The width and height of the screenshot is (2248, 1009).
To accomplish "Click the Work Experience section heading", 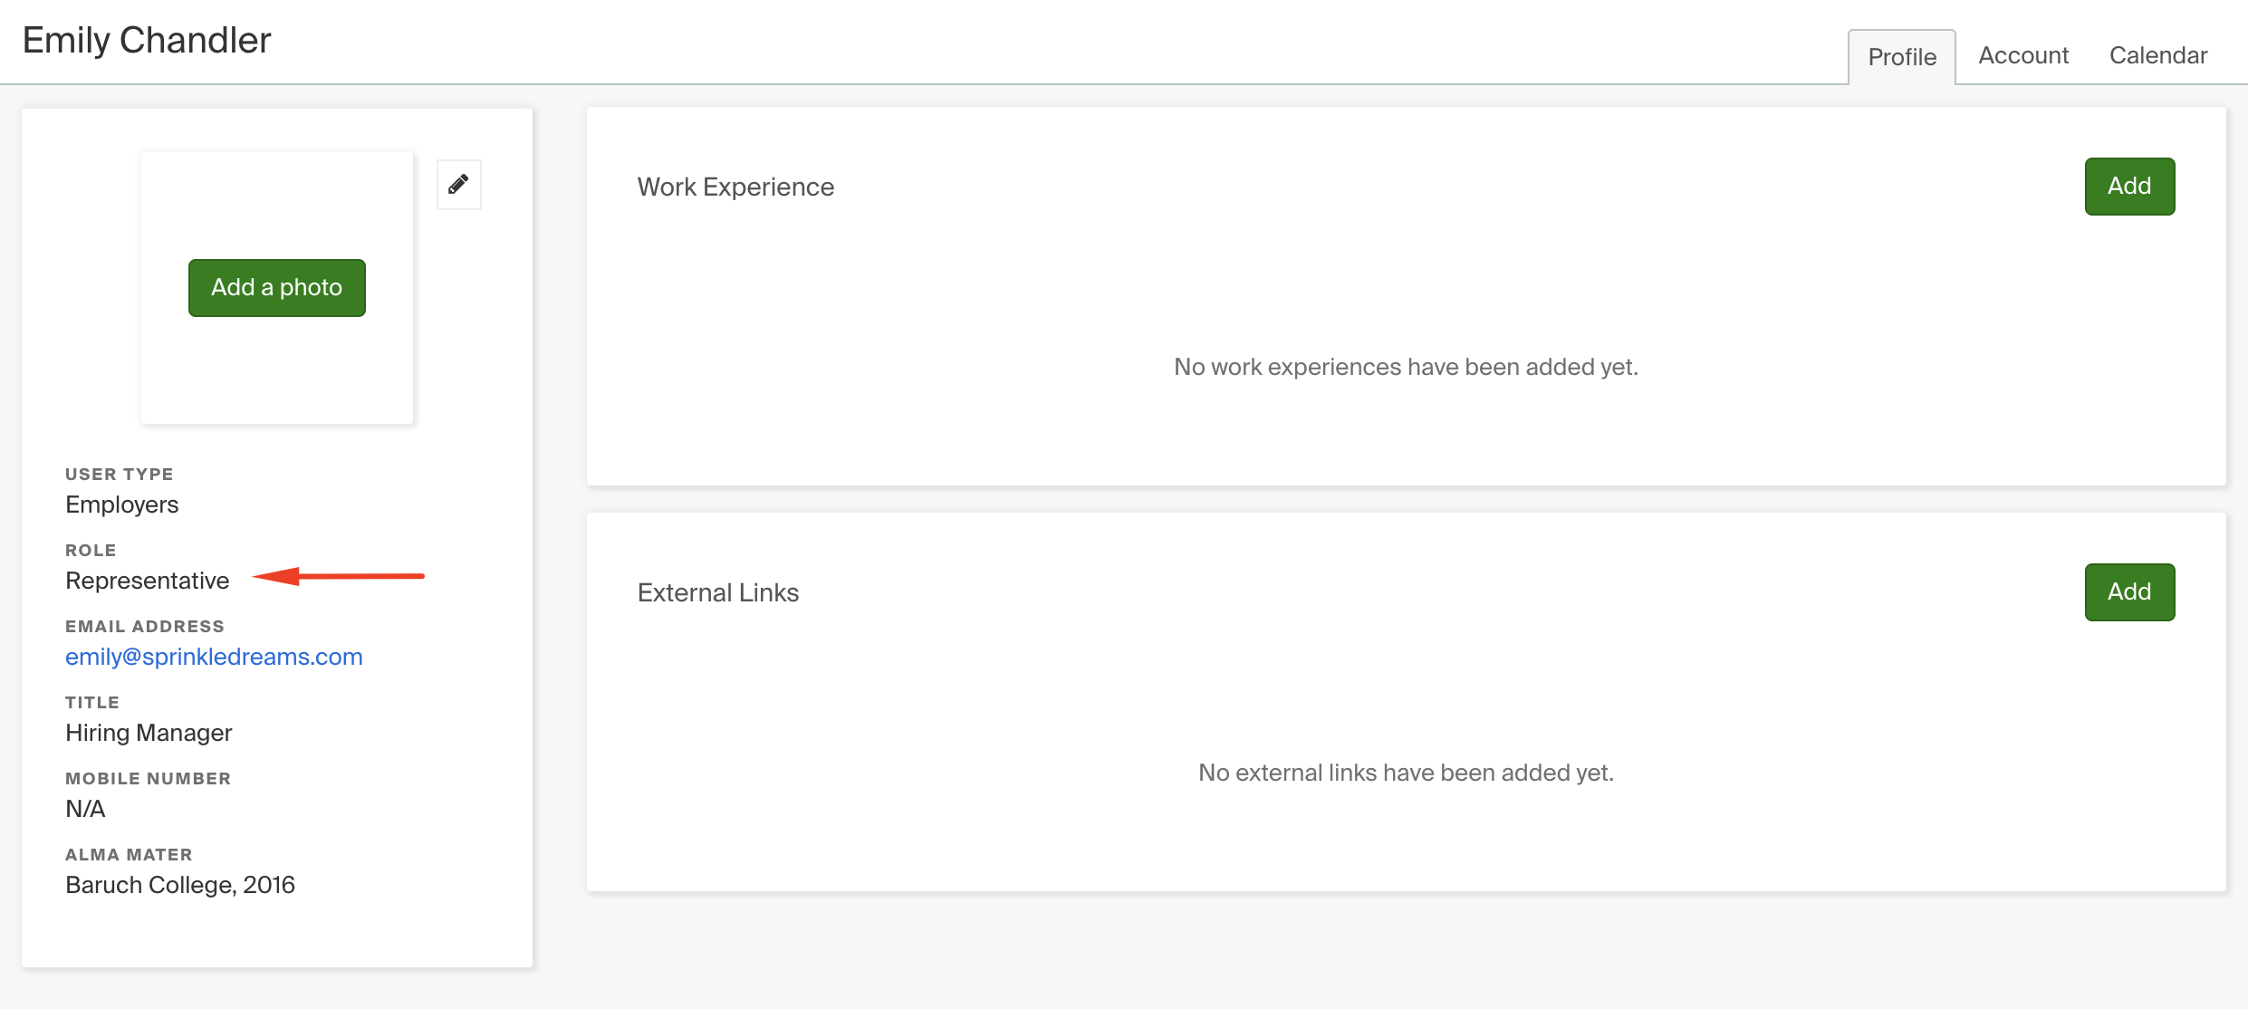I will 735,187.
